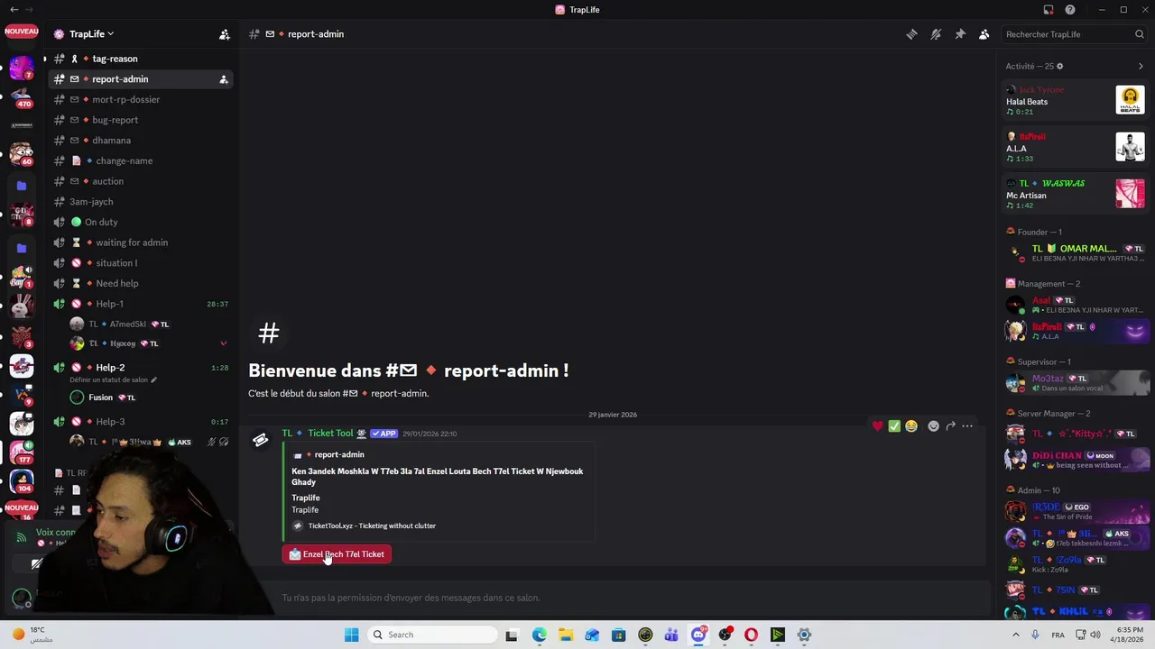The height and width of the screenshot is (649, 1155).
Task: Open the server with 104 badge
Action: (x=22, y=480)
